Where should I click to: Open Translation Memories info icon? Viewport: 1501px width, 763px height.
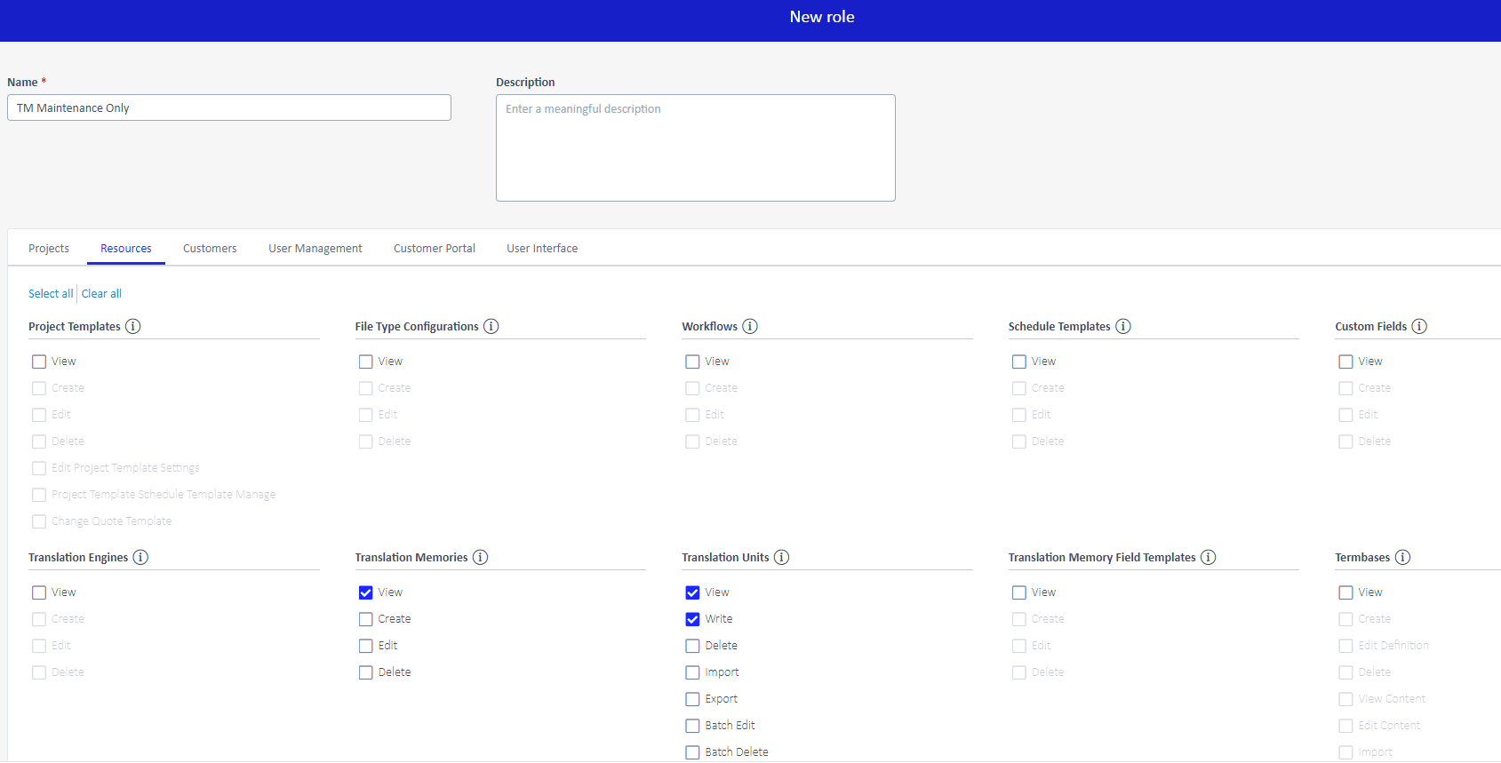coord(480,557)
